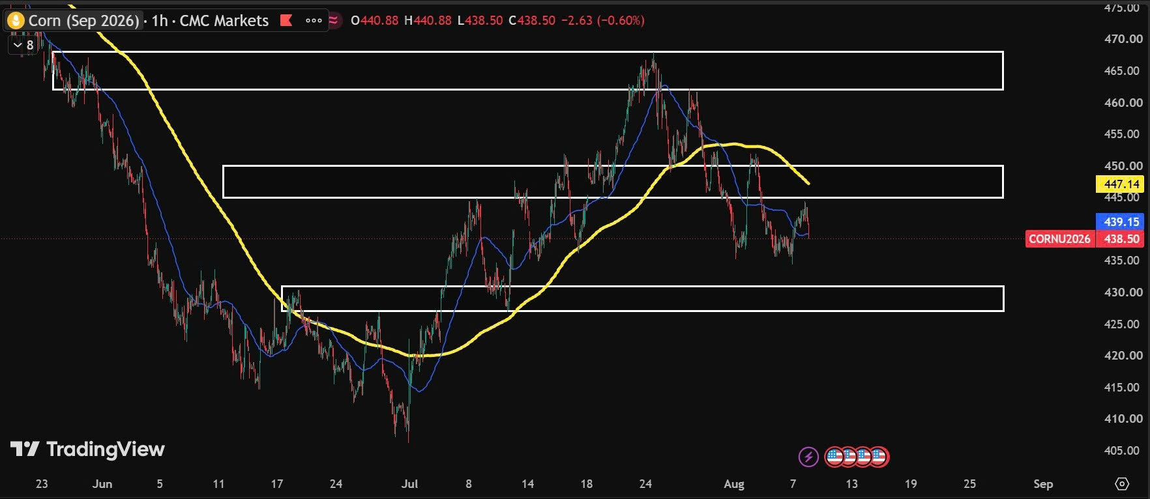This screenshot has width=1150, height=499.
Task: Click the blue 439.15 price label
Action: tap(1121, 222)
